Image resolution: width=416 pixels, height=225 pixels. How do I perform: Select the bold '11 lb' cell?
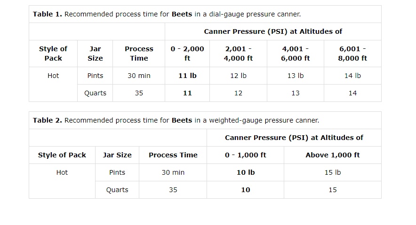(187, 76)
